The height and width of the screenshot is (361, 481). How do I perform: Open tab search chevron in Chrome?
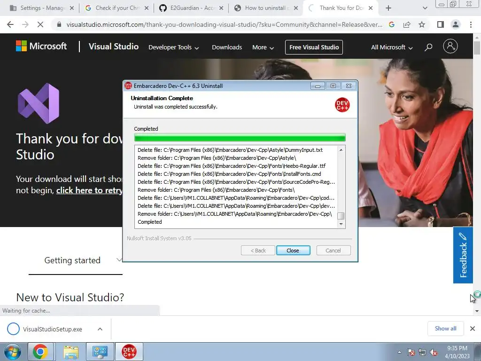pyautogui.click(x=425, y=8)
